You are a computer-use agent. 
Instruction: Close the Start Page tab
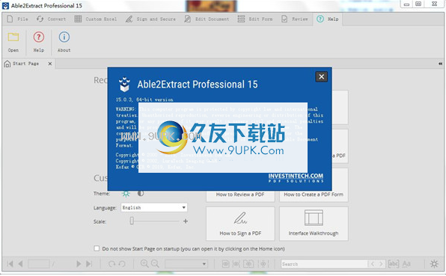[x=50, y=64]
